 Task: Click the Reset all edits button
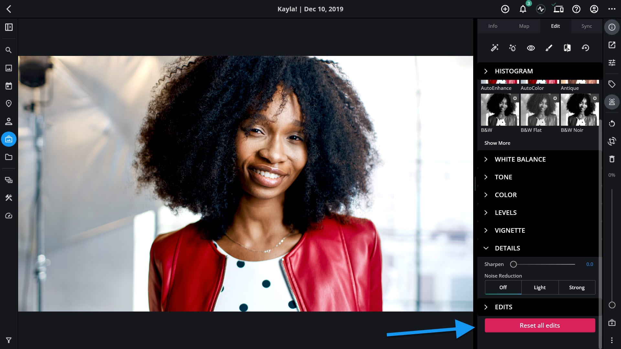click(539, 325)
